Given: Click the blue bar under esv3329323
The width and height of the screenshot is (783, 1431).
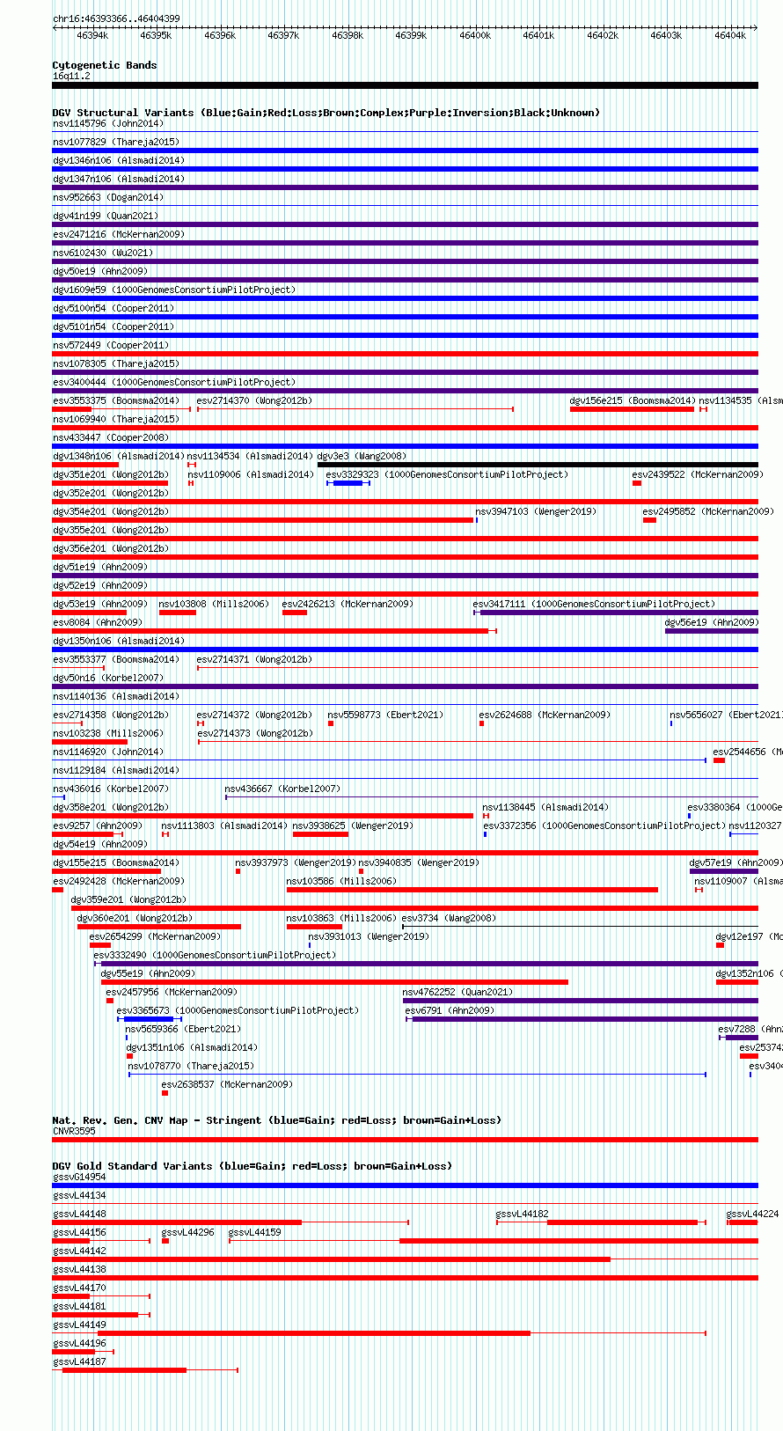Looking at the screenshot, I should pos(348,483).
